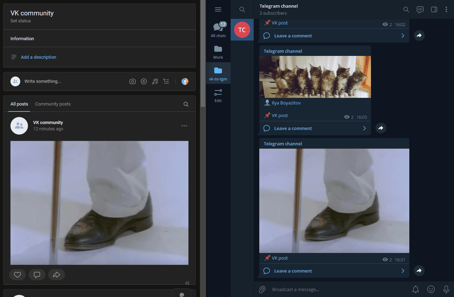
Task: Open the channel three-dot options menu
Action: 446,9
